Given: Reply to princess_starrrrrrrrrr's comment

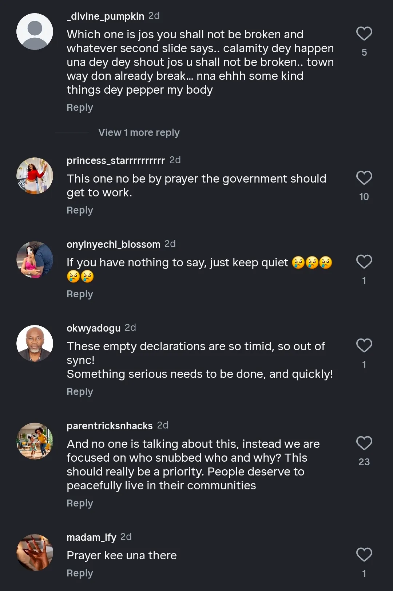Looking at the screenshot, I should click(80, 211).
